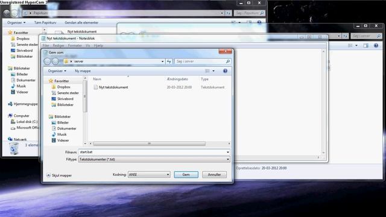Click Tøm Papirkurv in Papirkurv window
Image resolution: width=386 pixels, height=217 pixels.
45,23
